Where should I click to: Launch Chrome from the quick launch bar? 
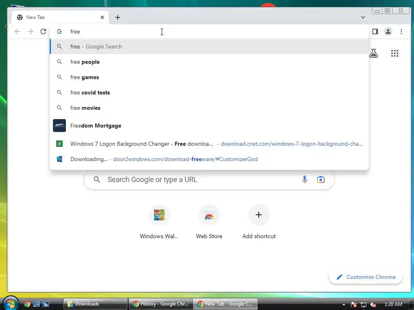click(x=27, y=304)
